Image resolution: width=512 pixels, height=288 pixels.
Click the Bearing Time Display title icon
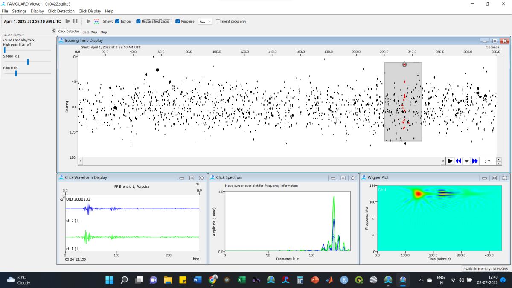click(x=61, y=41)
